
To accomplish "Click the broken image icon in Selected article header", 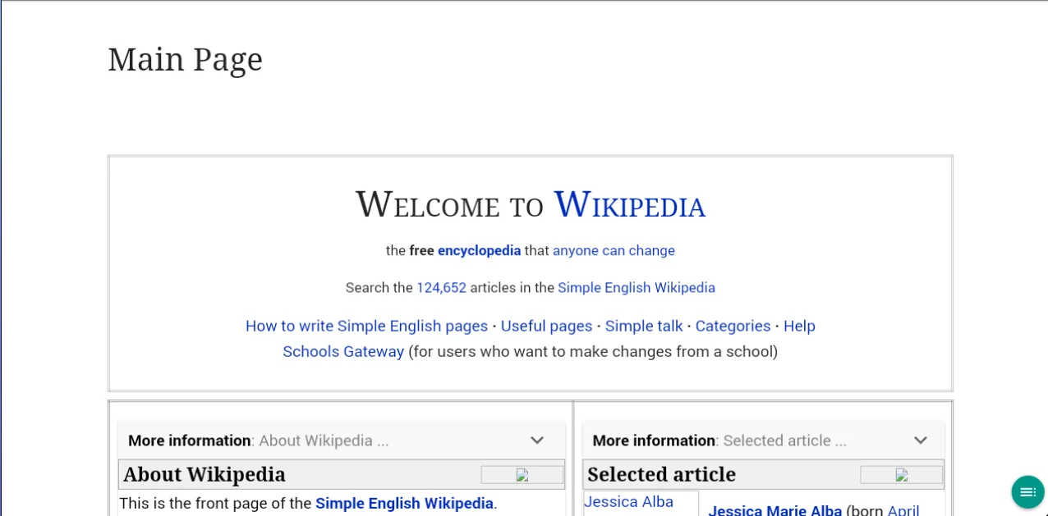I will point(901,475).
